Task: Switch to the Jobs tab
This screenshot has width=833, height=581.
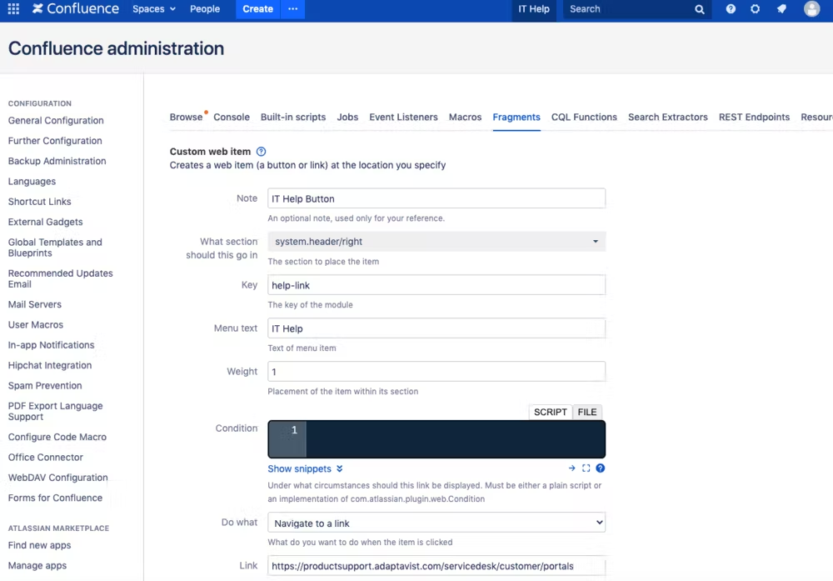Action: (347, 117)
